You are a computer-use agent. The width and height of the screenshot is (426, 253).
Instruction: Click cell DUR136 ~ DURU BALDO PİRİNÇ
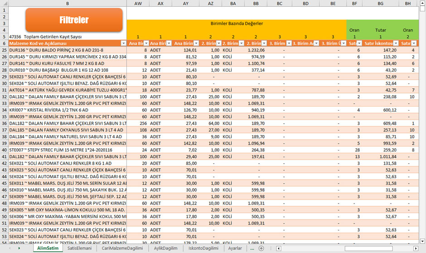[x=68, y=50]
